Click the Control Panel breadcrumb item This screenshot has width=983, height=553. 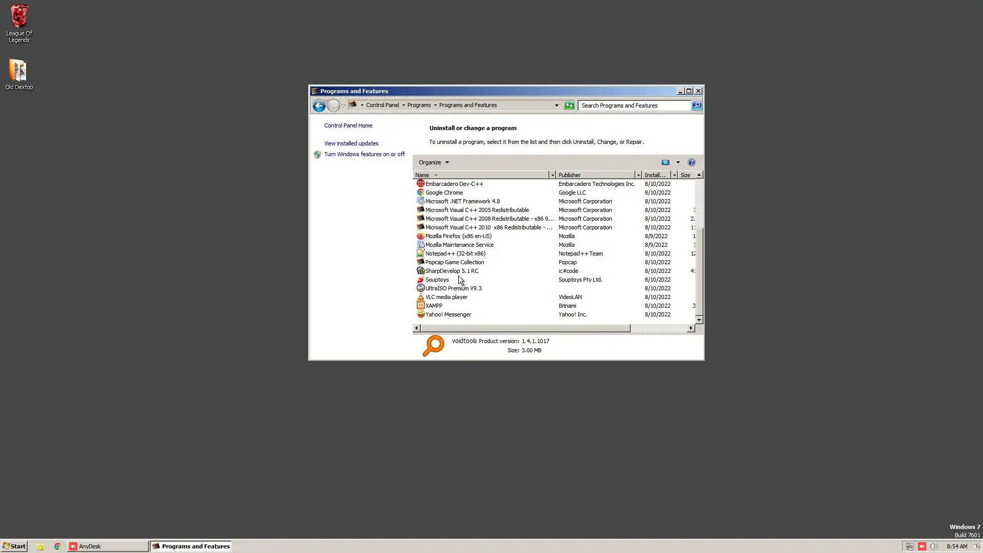[382, 105]
